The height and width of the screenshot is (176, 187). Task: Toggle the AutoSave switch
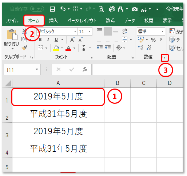coord(37,9)
